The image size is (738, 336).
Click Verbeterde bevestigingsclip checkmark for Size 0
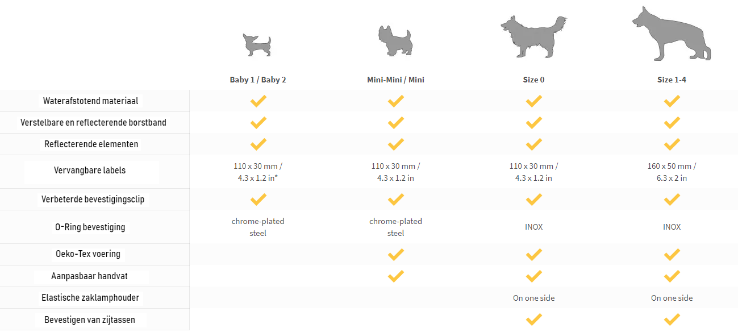point(533,200)
